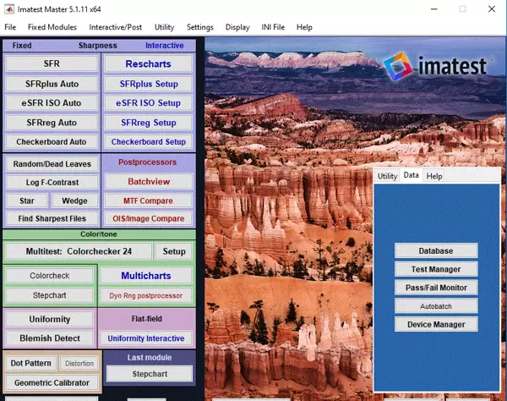This screenshot has width=507, height=401.
Task: Run the SFR sharpness module
Action: [51, 63]
